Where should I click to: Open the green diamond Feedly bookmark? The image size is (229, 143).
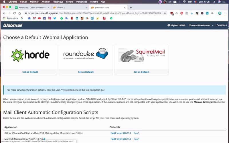click(x=62, y=18)
